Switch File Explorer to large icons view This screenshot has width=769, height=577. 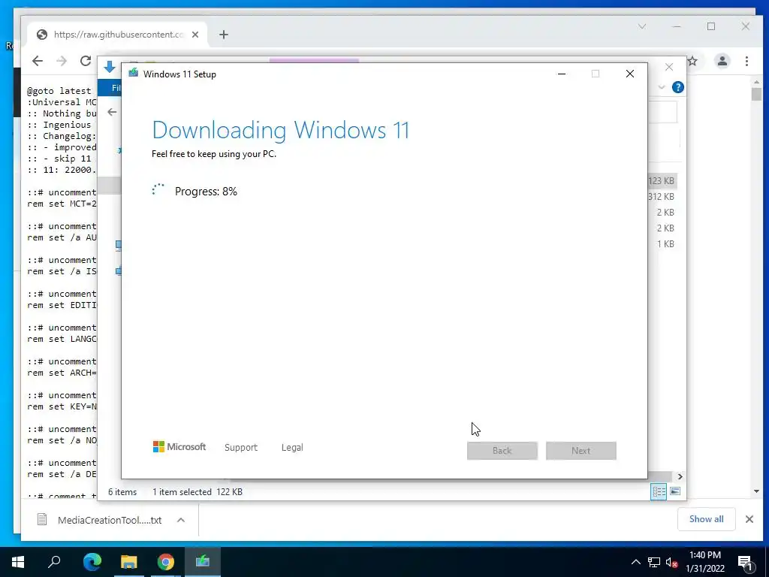(675, 491)
